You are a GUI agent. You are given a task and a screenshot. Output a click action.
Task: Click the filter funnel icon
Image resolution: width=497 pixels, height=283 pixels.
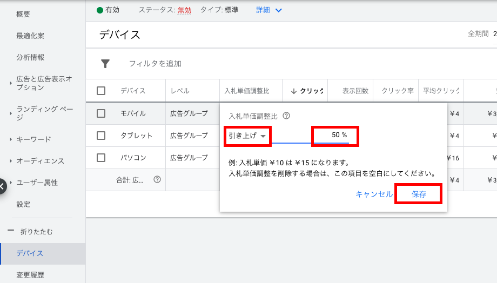105,64
